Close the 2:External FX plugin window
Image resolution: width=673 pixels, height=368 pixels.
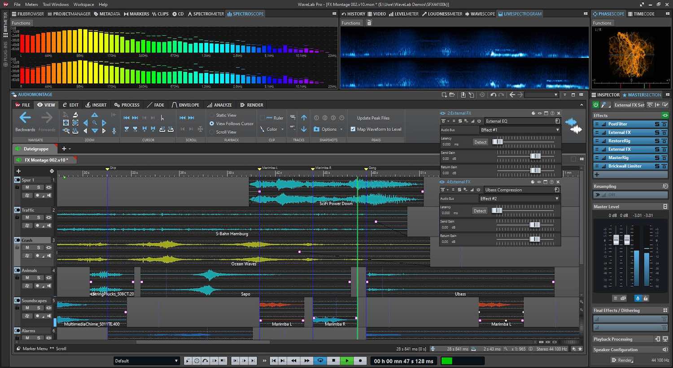click(559, 113)
